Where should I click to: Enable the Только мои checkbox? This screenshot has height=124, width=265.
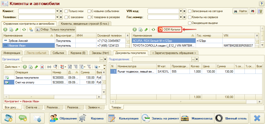[x=66, y=11]
